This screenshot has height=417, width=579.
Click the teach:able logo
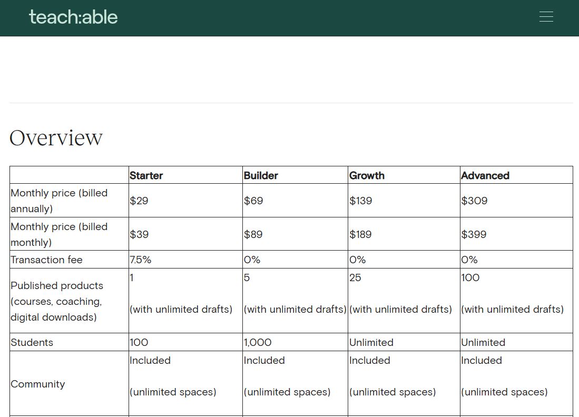[73, 17]
